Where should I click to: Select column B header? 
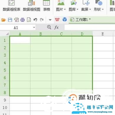point(41,34)
